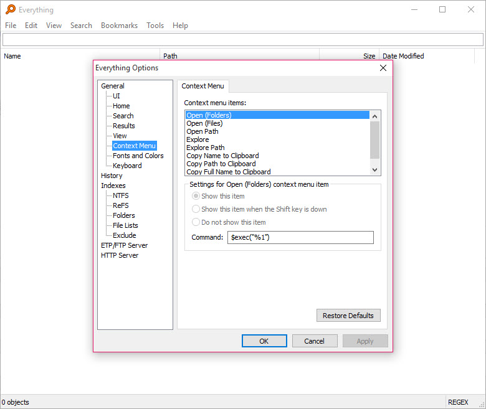Image resolution: width=486 pixels, height=409 pixels.
Task: Select View in the options tree
Action: pos(120,136)
